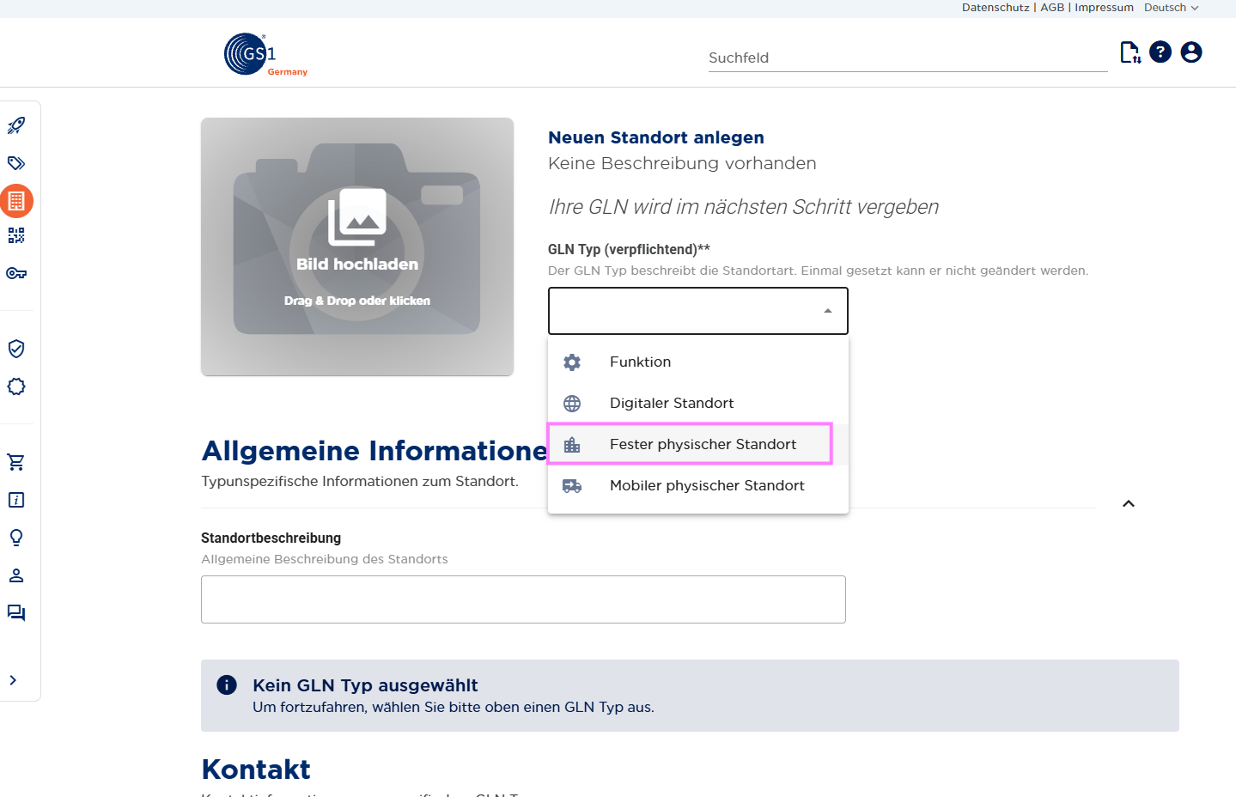
Task: Open the Datenschutz link
Action: pyautogui.click(x=995, y=8)
